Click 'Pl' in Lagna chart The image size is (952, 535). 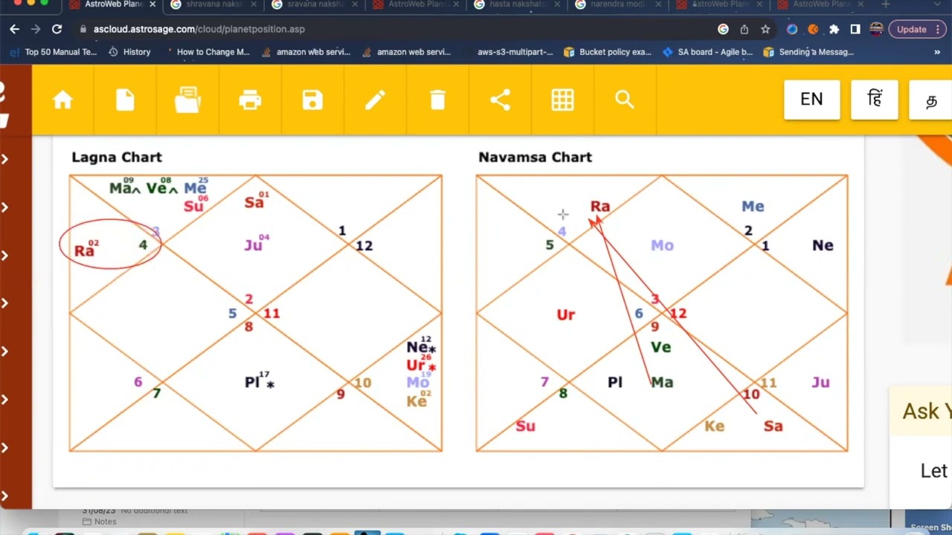(x=252, y=382)
